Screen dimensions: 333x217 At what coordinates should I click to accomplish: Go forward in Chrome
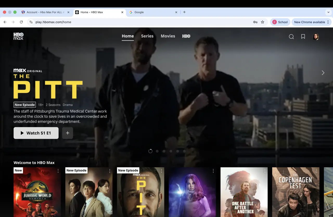click(13, 22)
